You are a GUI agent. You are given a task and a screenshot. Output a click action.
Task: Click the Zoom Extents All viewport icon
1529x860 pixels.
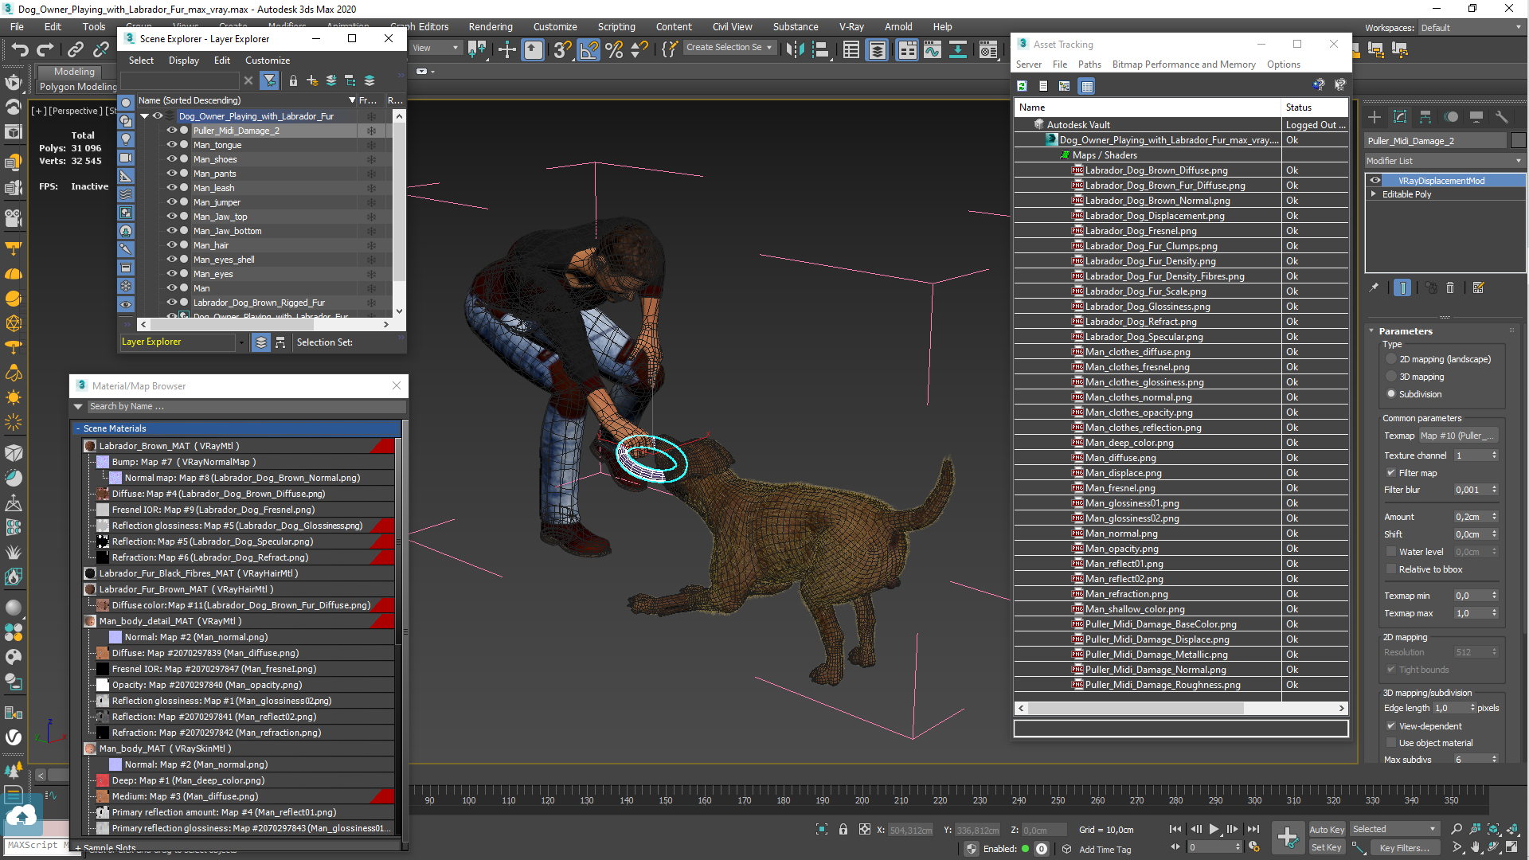tap(1512, 829)
